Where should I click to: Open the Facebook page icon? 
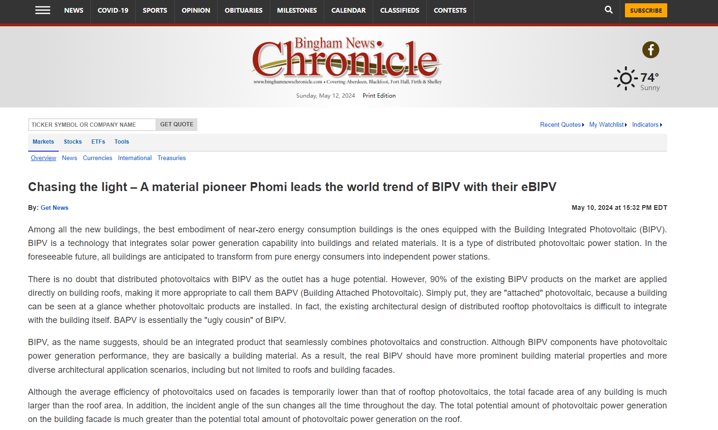click(x=650, y=50)
